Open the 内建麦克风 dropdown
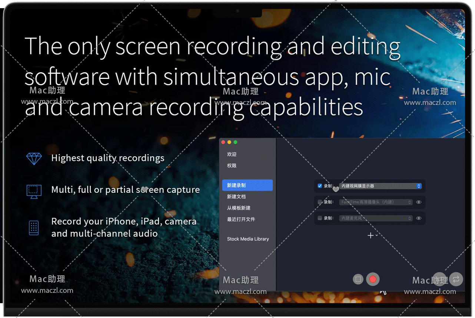475x318 pixels. point(376,218)
